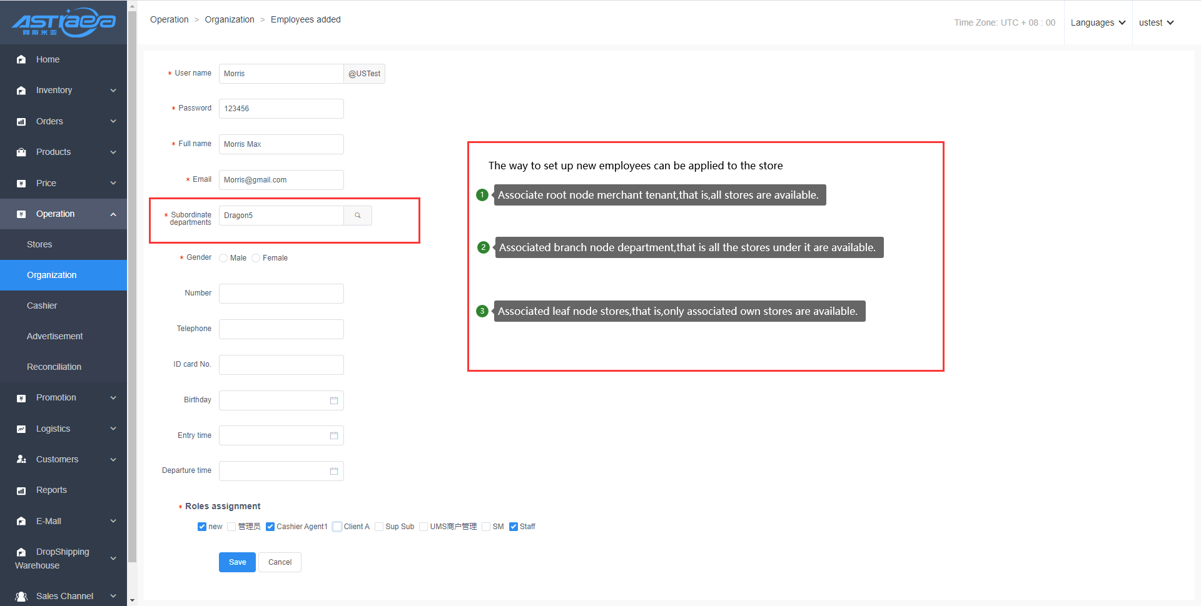Open the Birthday calendar icon

coord(334,400)
